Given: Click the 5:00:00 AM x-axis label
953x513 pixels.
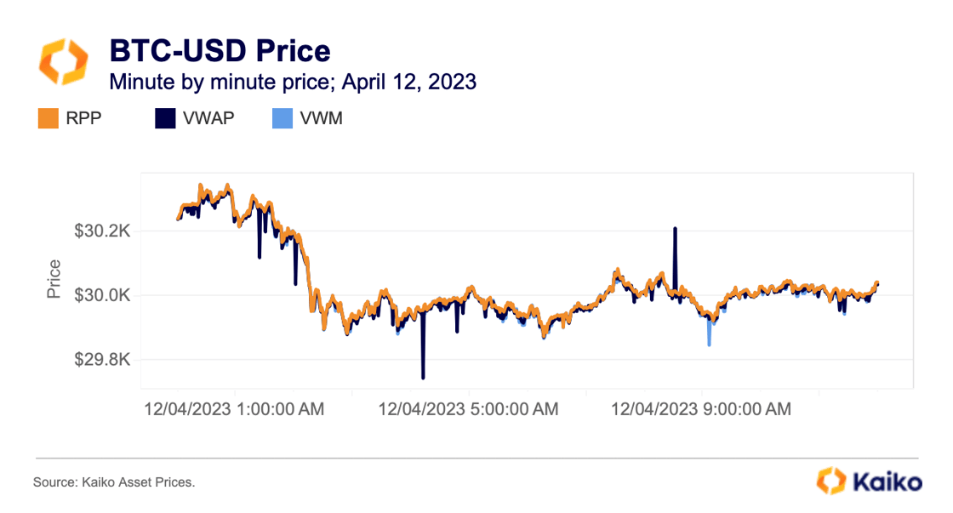Looking at the screenshot, I should pyautogui.click(x=468, y=409).
